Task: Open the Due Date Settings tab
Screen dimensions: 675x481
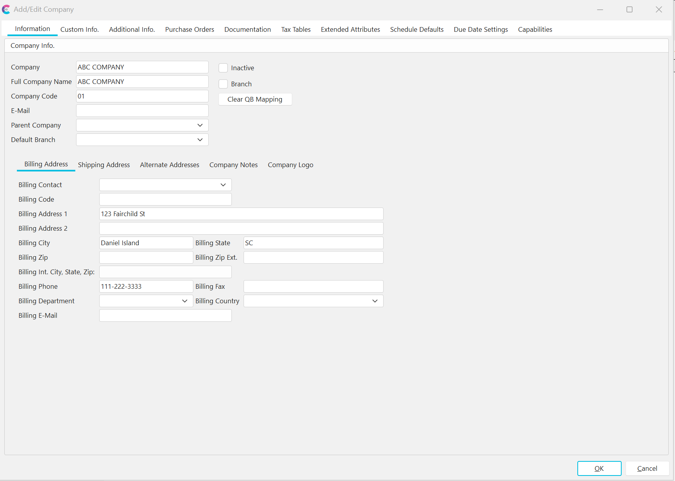Action: tap(480, 29)
